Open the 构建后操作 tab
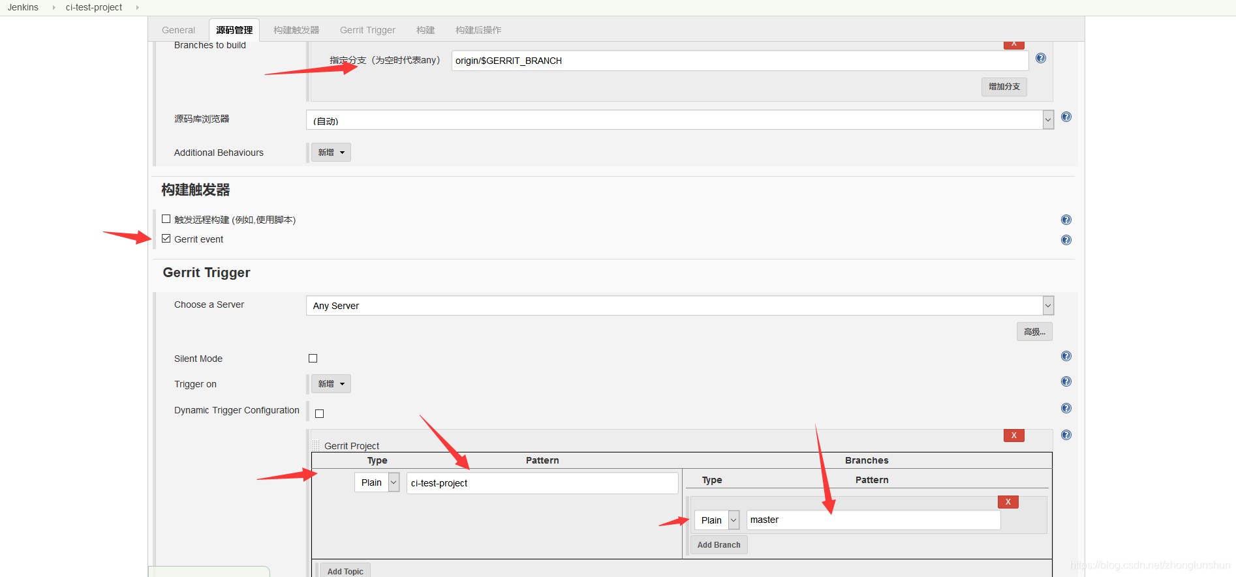The image size is (1236, 577). click(x=478, y=30)
